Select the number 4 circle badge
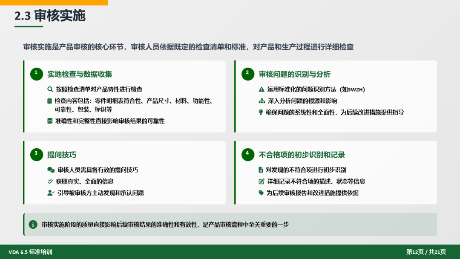Viewport: 460px width, 259px height. 247,154
